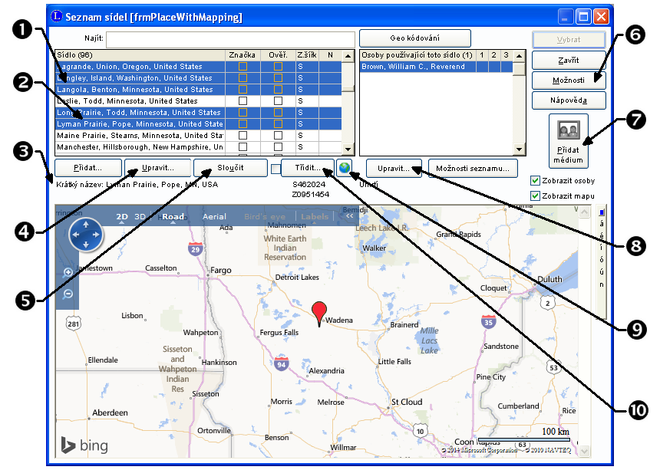The height and width of the screenshot is (470, 660).
Task: Open the Třídit sorting options
Action: (308, 168)
